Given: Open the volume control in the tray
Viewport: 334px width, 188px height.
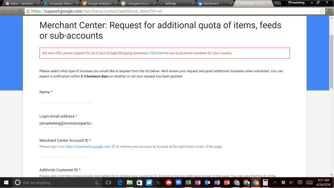Looking at the screenshot, I should (291, 182).
